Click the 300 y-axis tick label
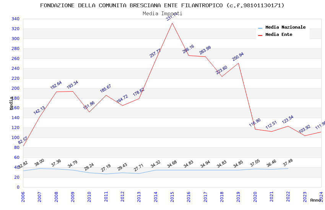The height and width of the screenshot is (210, 325). [16, 39]
